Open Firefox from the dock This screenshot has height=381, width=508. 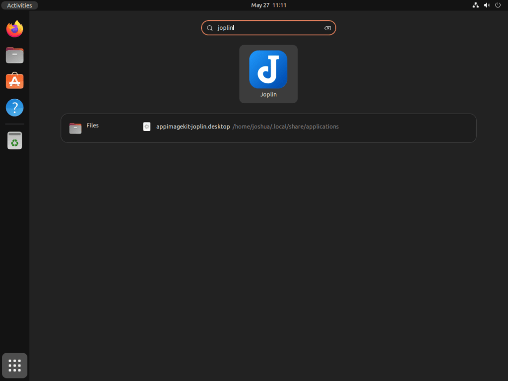point(14,29)
